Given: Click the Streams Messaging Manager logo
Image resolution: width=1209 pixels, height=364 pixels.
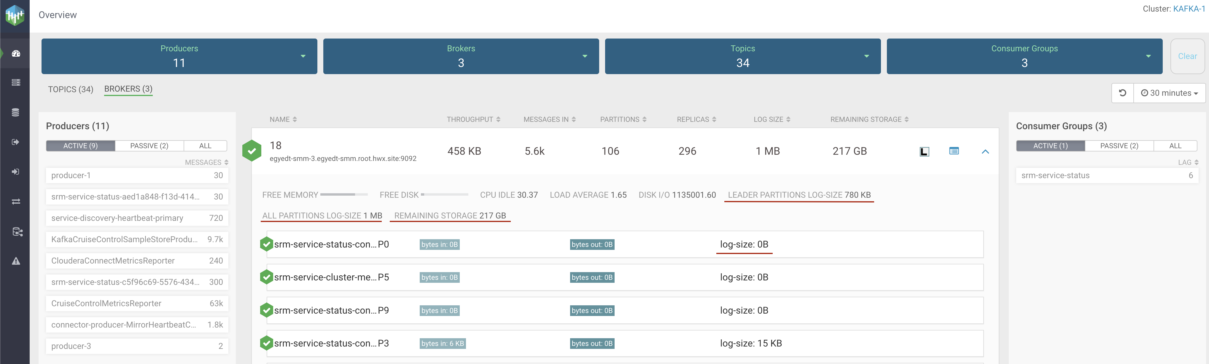Looking at the screenshot, I should click(x=15, y=15).
